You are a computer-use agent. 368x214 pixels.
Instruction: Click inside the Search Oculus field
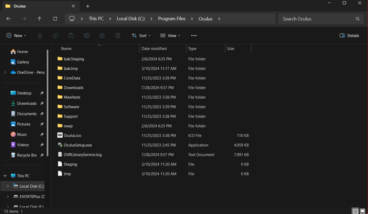320,18
